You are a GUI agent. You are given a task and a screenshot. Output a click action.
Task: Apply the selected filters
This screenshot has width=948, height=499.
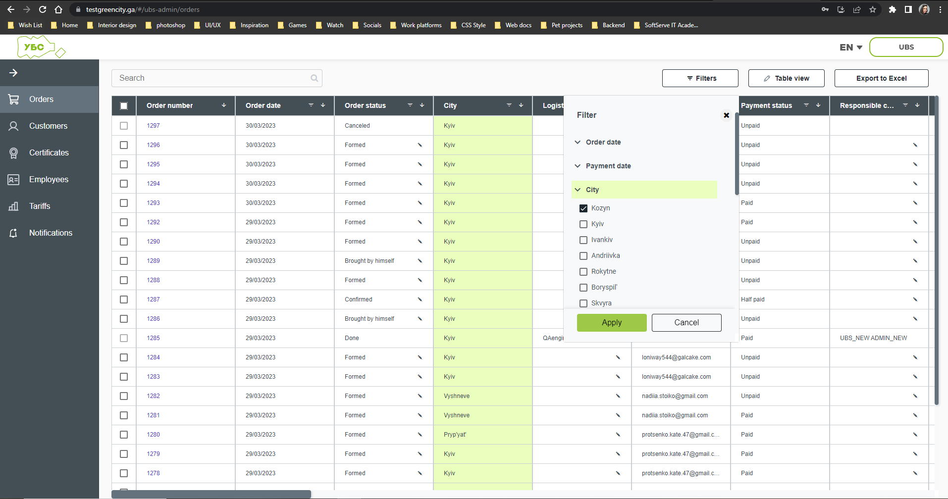(x=611, y=322)
